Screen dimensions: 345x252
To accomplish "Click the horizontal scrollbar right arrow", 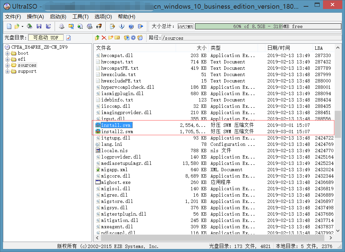I will [331, 238].
